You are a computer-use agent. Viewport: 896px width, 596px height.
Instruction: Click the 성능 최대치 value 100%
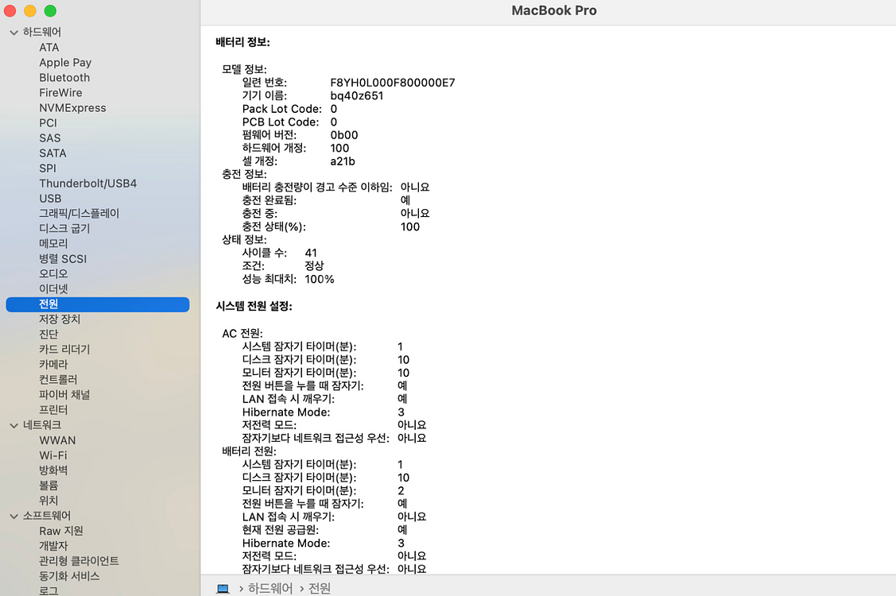click(320, 279)
